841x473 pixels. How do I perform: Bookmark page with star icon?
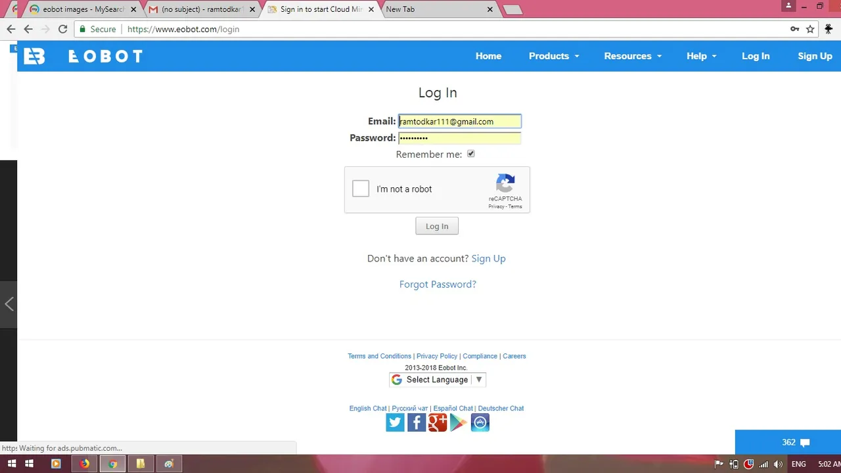810,29
